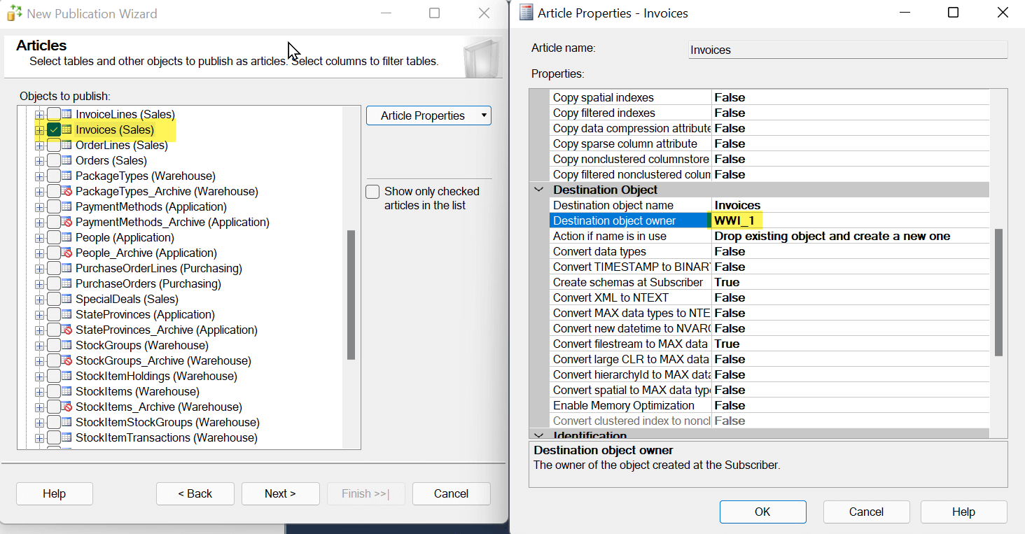The width and height of the screenshot is (1025, 534).
Task: Click the PackageTypes_Archive restricted table icon
Action: 67,191
